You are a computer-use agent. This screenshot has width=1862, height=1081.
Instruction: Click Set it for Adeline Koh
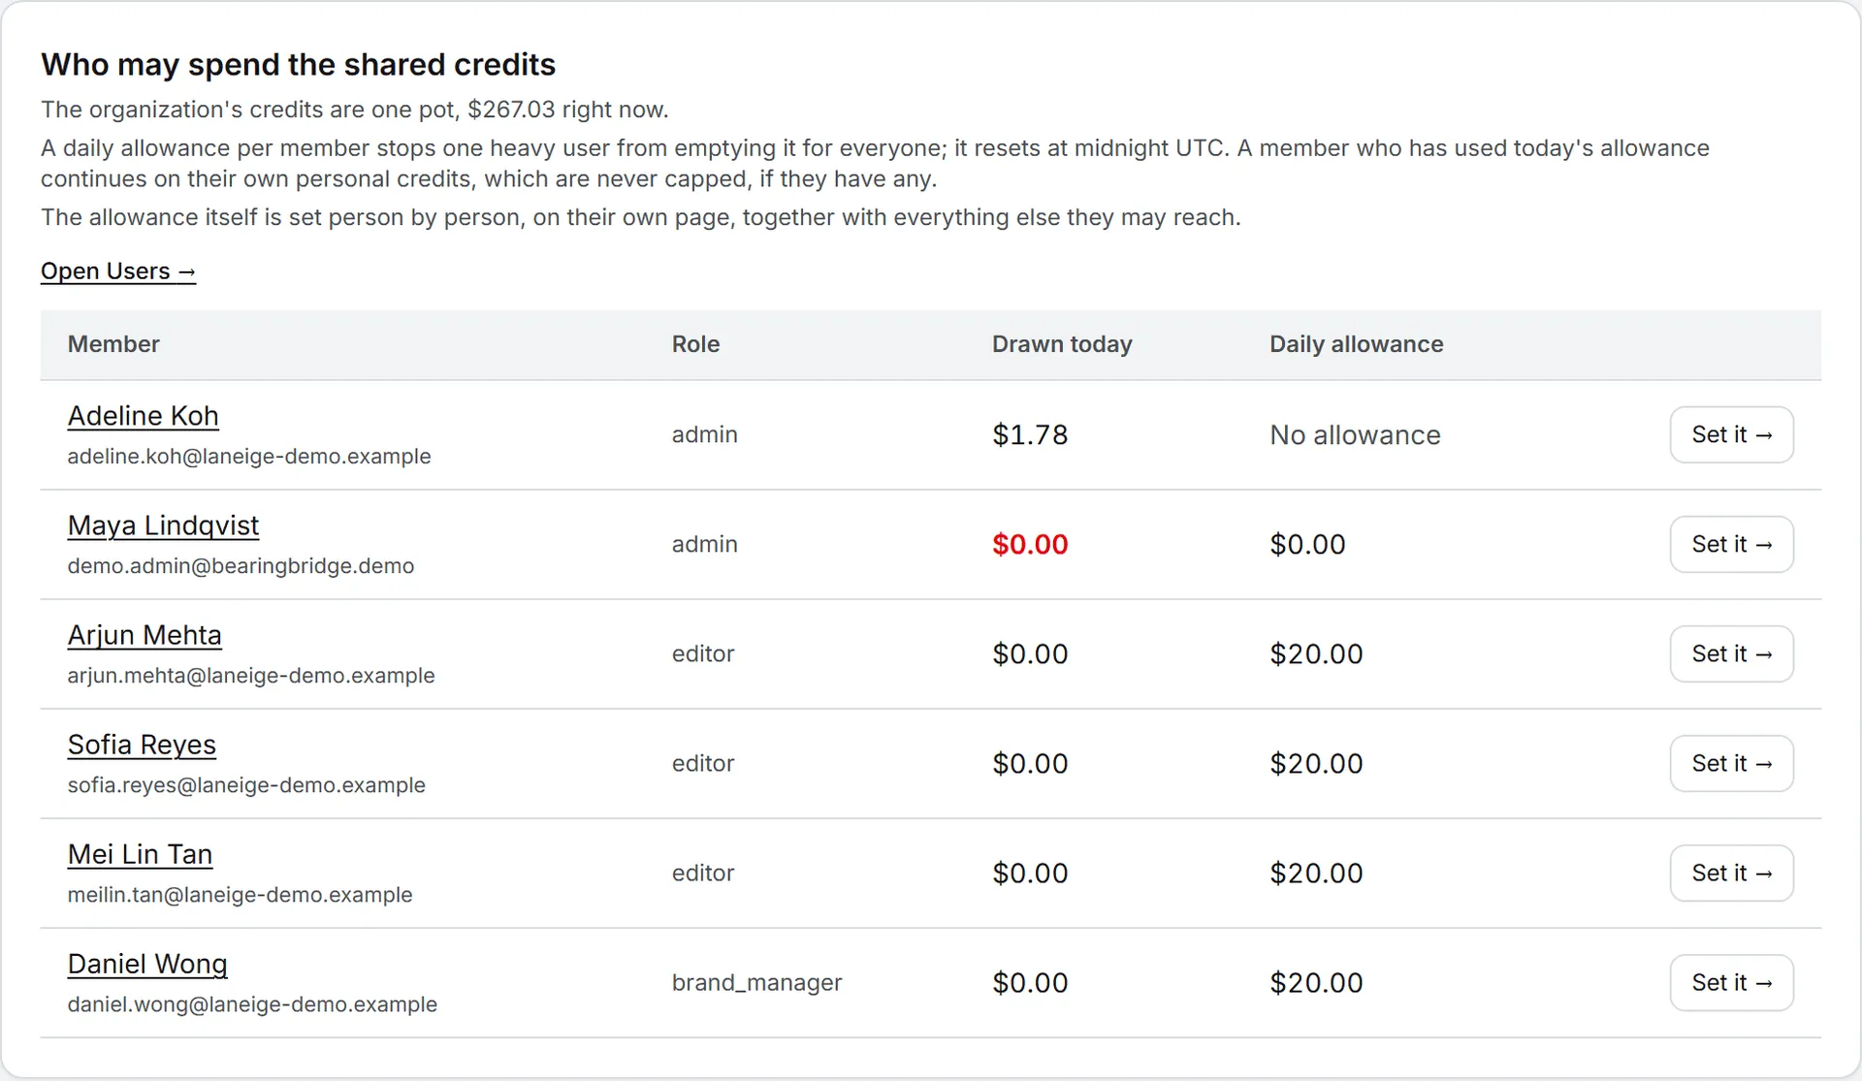click(x=1731, y=434)
